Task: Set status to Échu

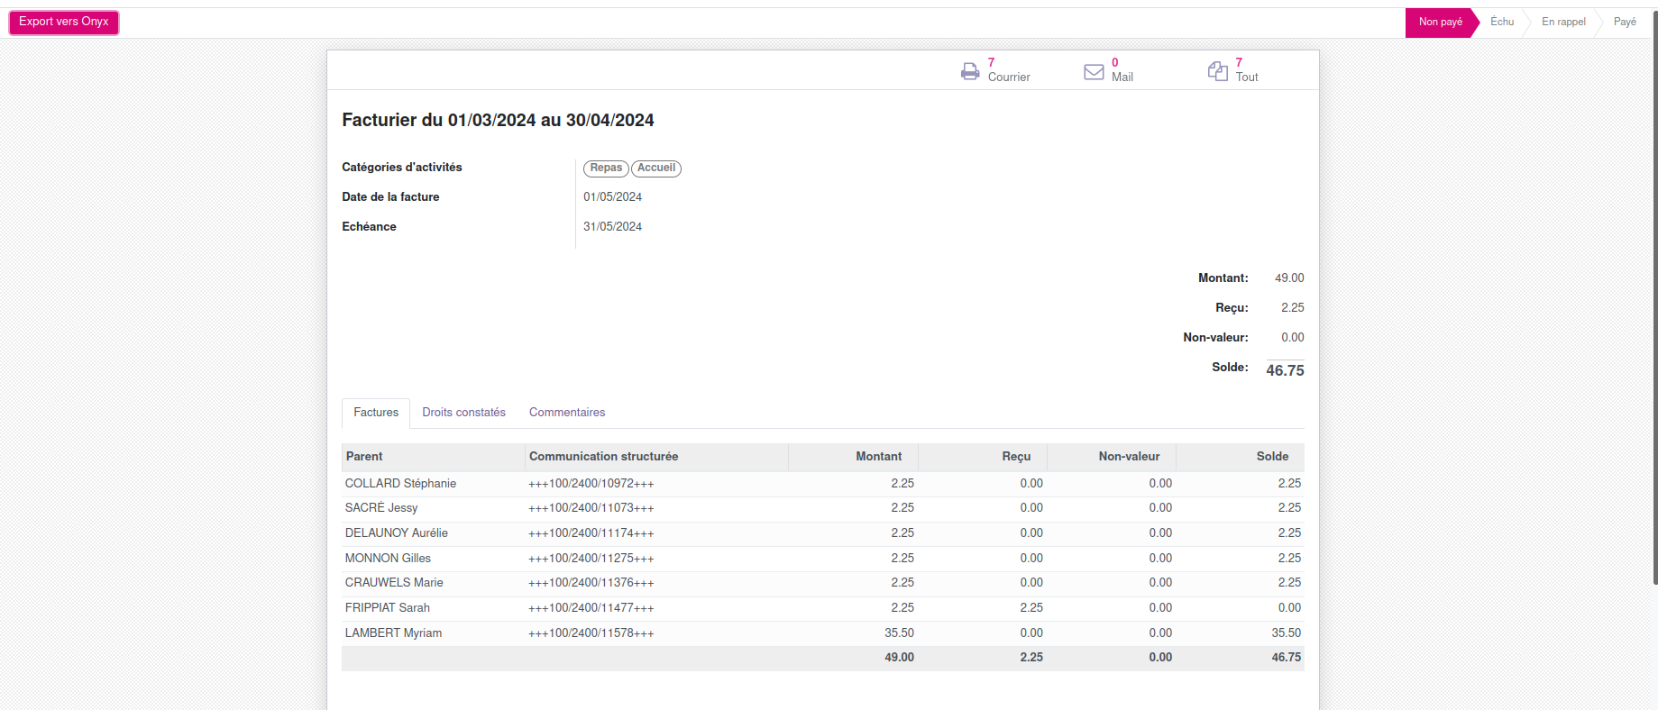Action: click(x=1502, y=23)
